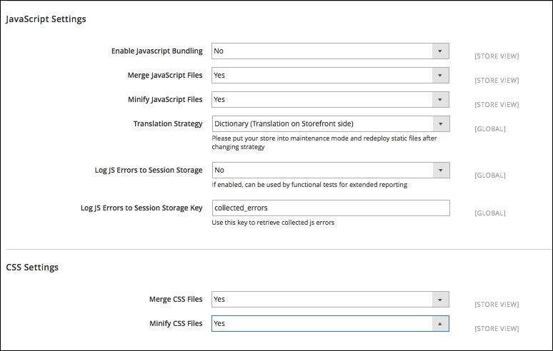Open the Minify CSS Files dropdown
The height and width of the screenshot is (351, 553).
point(330,324)
